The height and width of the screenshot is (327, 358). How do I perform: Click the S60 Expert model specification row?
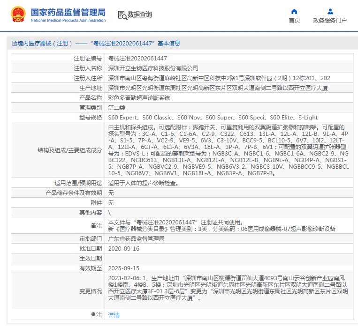point(213,118)
